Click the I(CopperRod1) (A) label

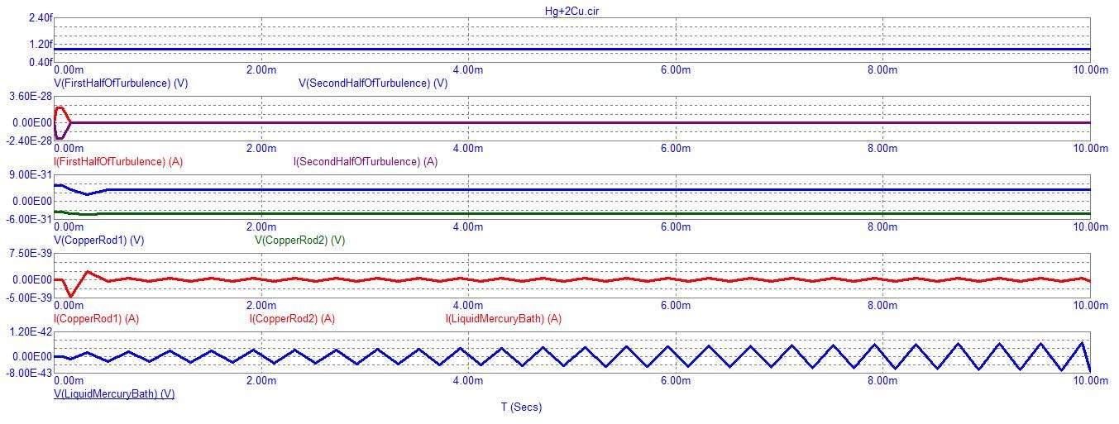click(96, 319)
